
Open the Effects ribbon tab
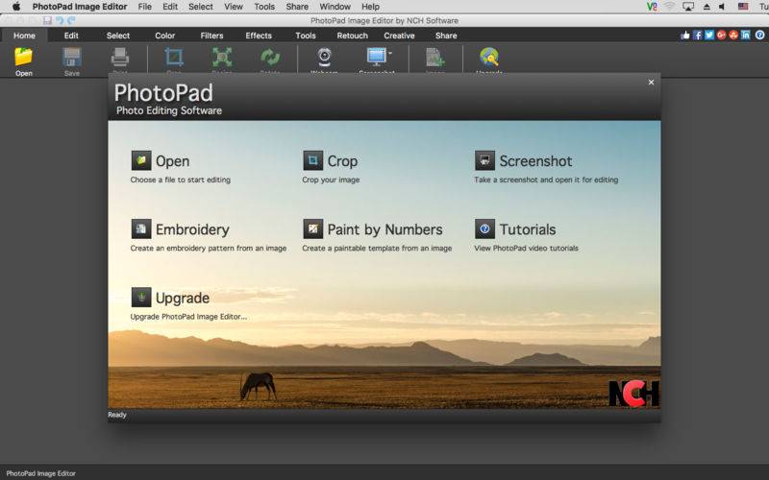(259, 36)
